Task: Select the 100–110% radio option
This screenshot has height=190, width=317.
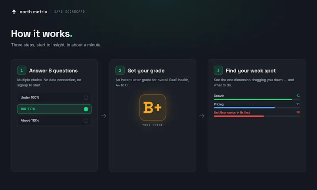Action: pos(54,109)
